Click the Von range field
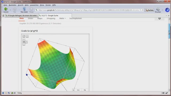Screen dimensions: 171x96 (78, 90)
